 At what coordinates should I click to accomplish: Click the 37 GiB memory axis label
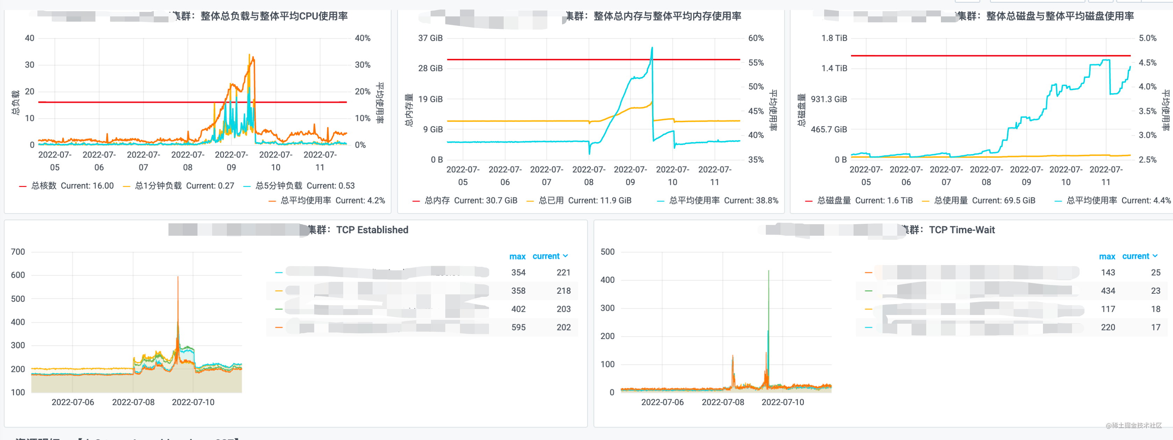(x=430, y=38)
